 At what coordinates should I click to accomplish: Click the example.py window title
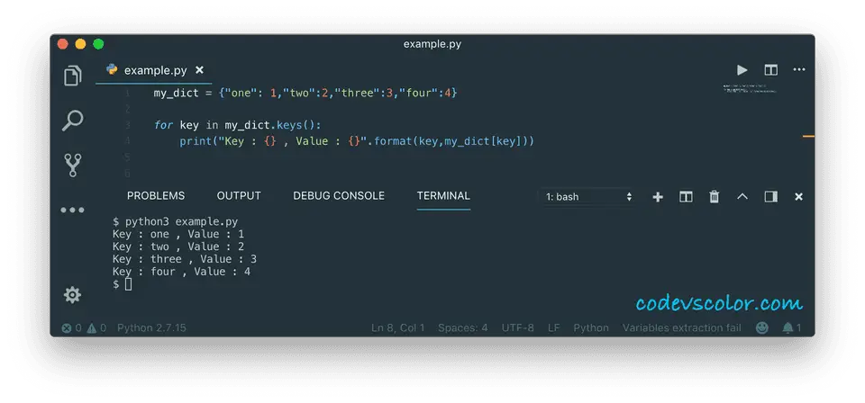(x=432, y=44)
